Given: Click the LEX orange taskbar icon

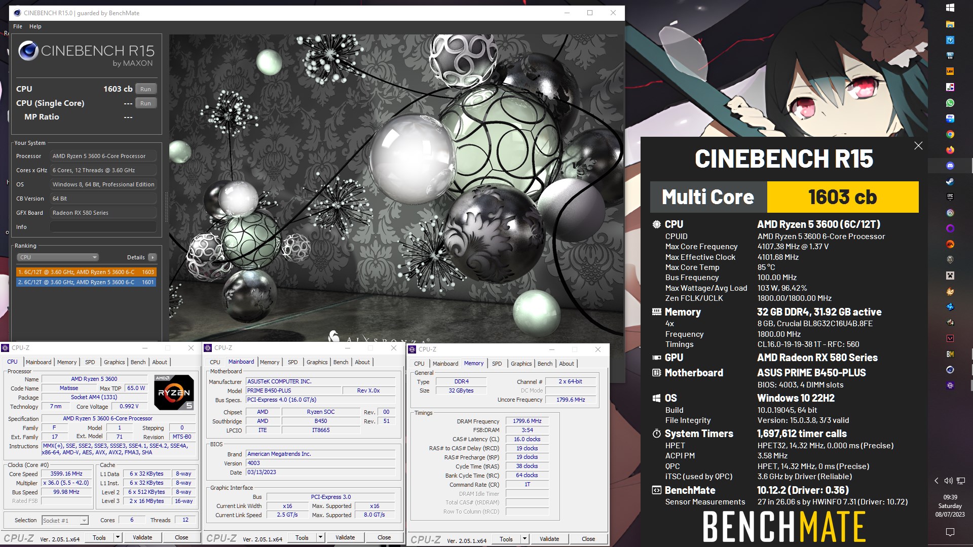Looking at the screenshot, I should click(x=950, y=71).
